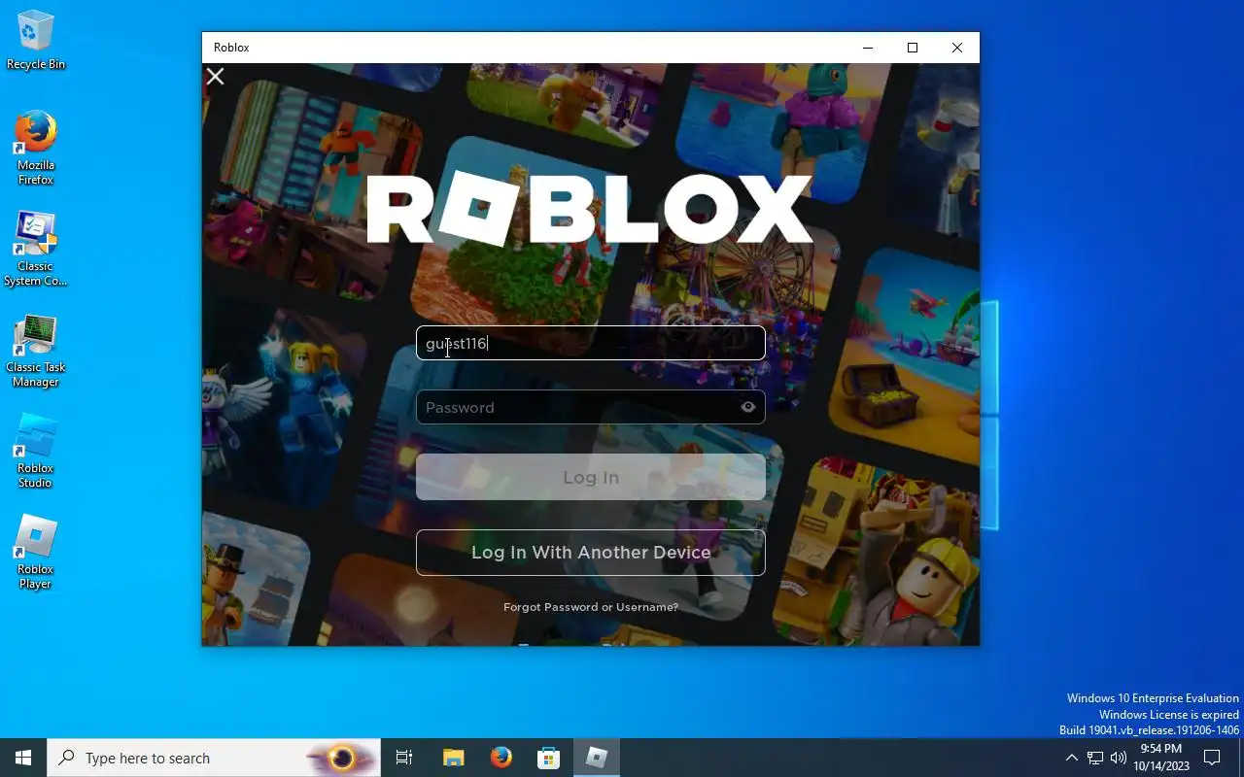Open the Windows Start menu

(x=23, y=758)
